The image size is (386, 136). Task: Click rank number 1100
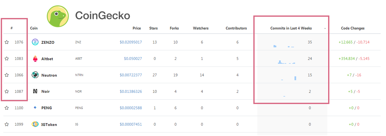point(19,108)
